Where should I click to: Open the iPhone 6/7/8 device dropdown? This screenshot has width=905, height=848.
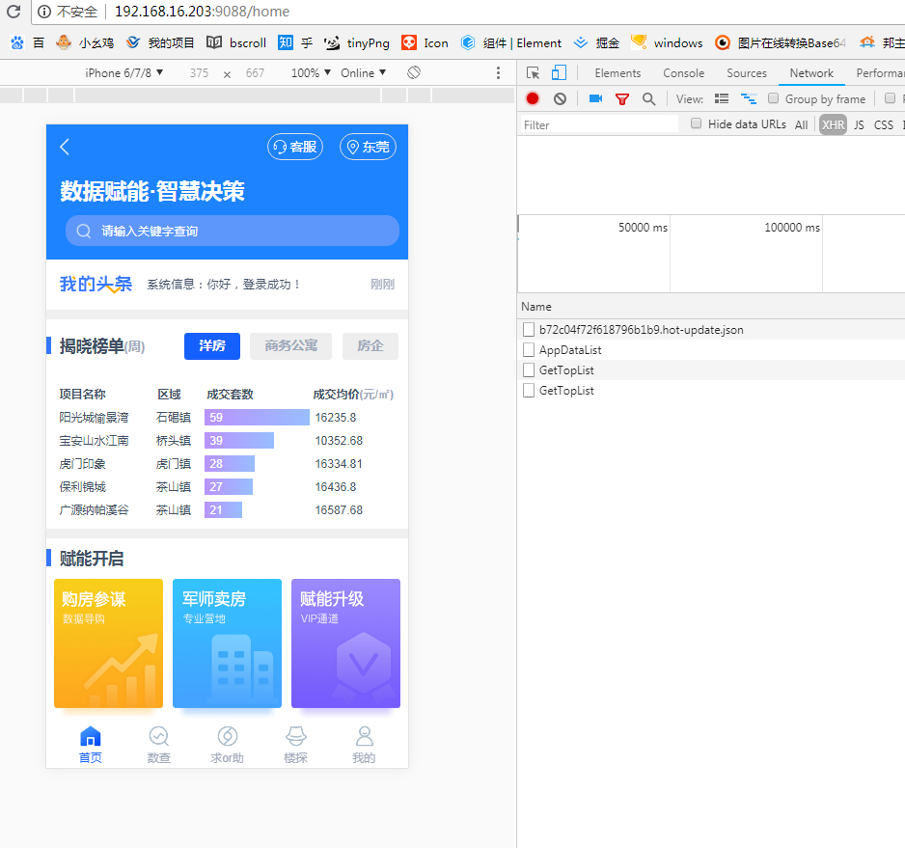[124, 72]
